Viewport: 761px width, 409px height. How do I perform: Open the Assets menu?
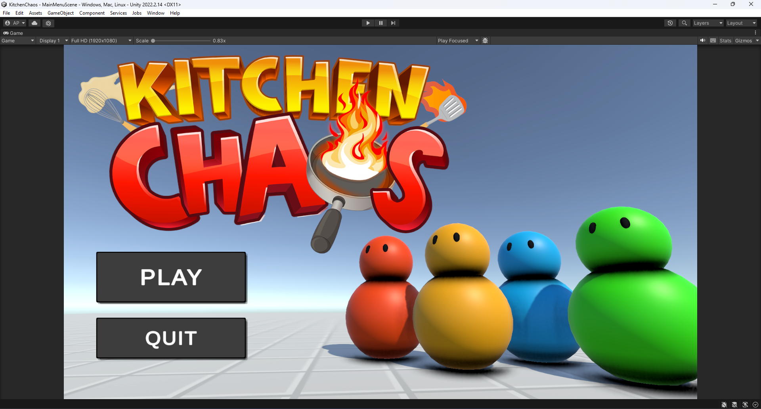tap(35, 13)
